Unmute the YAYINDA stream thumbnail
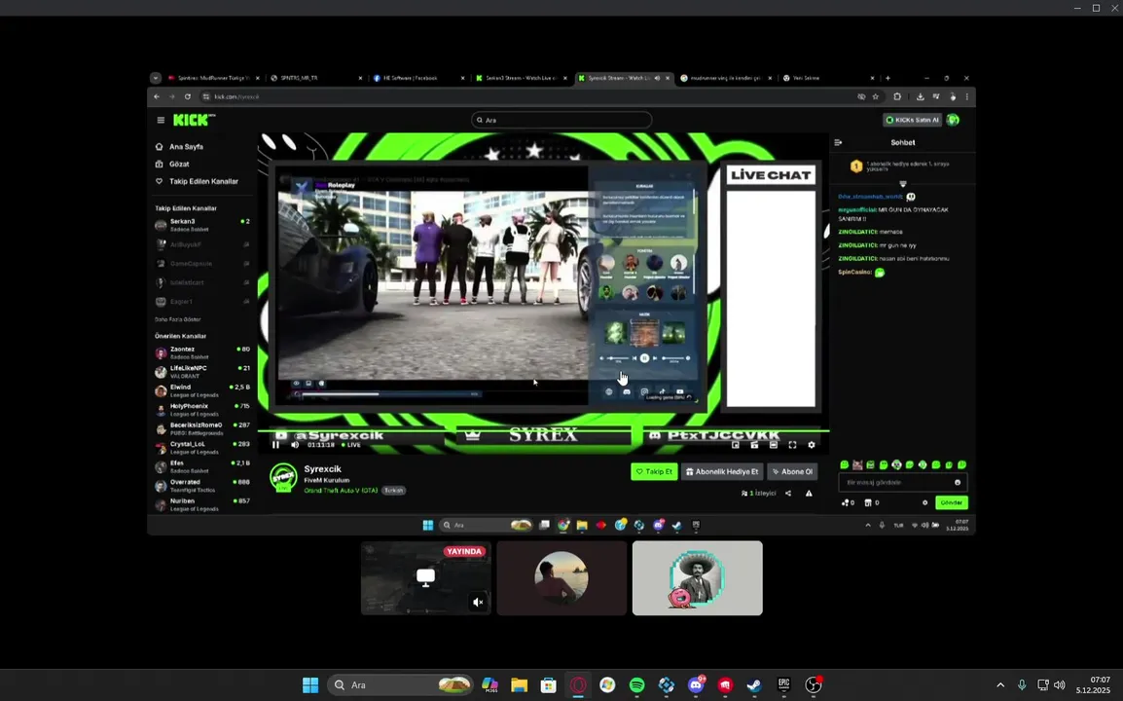This screenshot has width=1123, height=701. point(479,603)
